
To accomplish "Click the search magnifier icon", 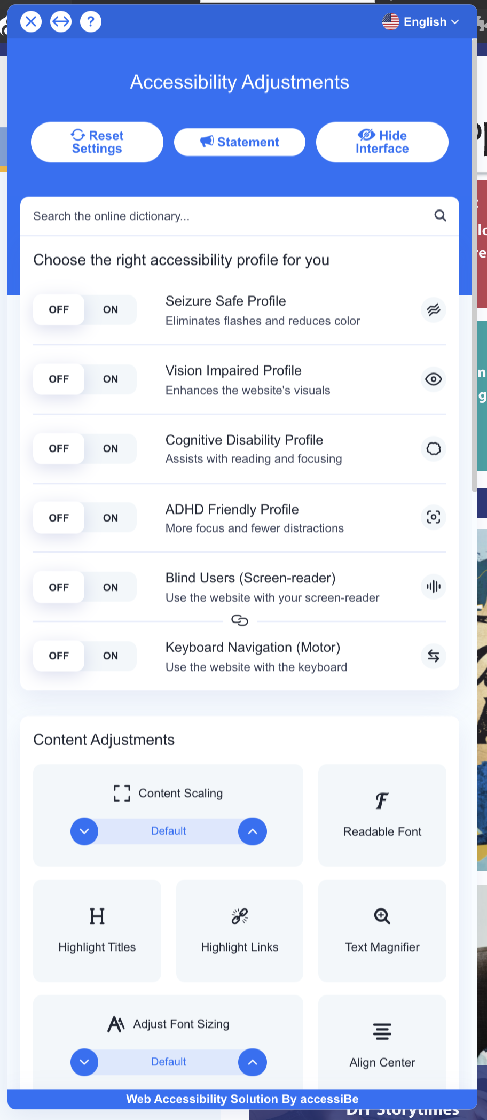I will pos(440,215).
